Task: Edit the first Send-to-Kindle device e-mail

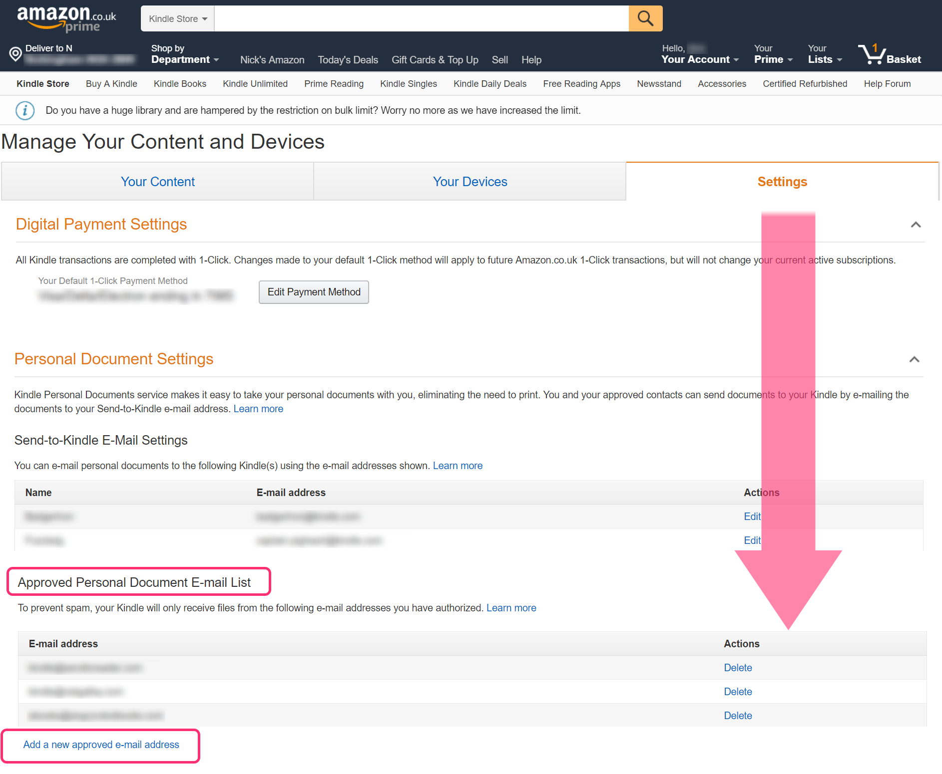Action: 752,516
